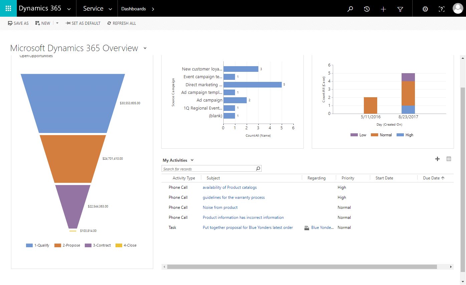
Task: Expand the chevron after Dashboards
Action: [x=153, y=9]
